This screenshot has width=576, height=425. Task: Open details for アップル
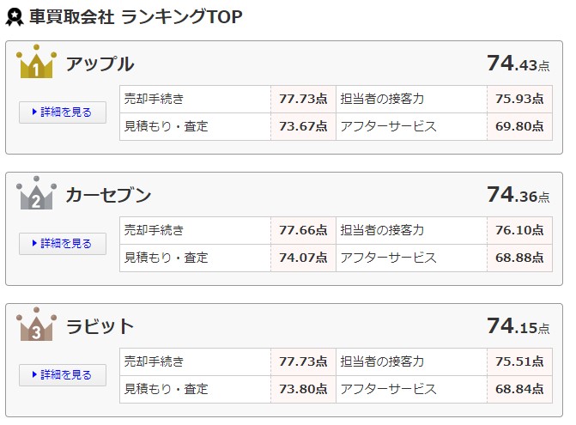tap(63, 112)
